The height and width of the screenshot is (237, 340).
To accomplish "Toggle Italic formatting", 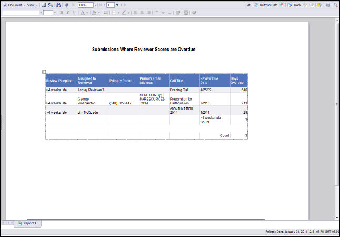I will tap(67, 12).
